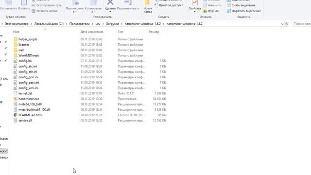Sort by Type (Тип) column header
This screenshot has width=311, height=175.
point(121,32)
